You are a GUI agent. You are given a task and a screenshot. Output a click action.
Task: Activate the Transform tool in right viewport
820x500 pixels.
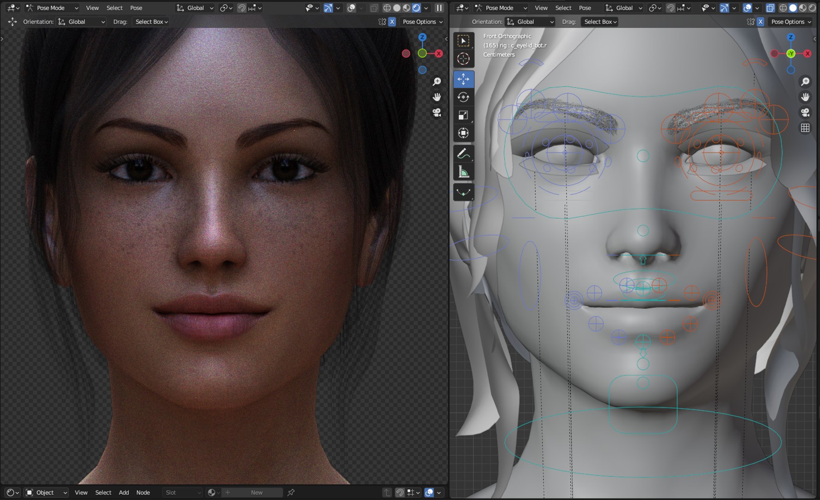(x=463, y=133)
